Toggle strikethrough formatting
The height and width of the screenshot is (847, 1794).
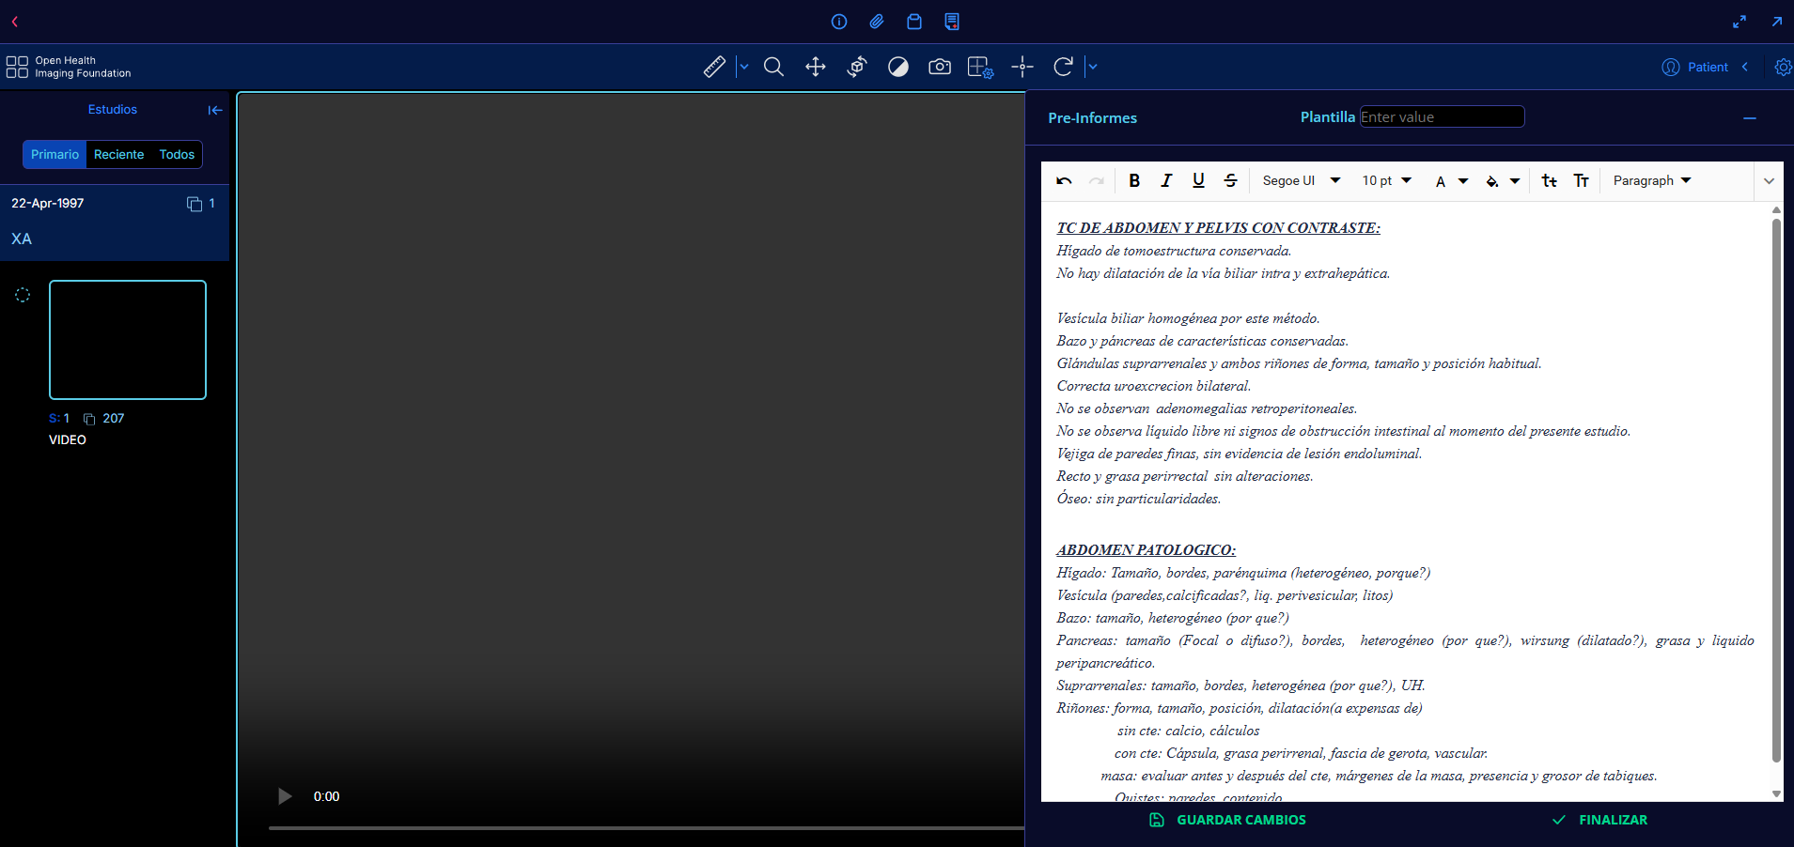(x=1230, y=180)
